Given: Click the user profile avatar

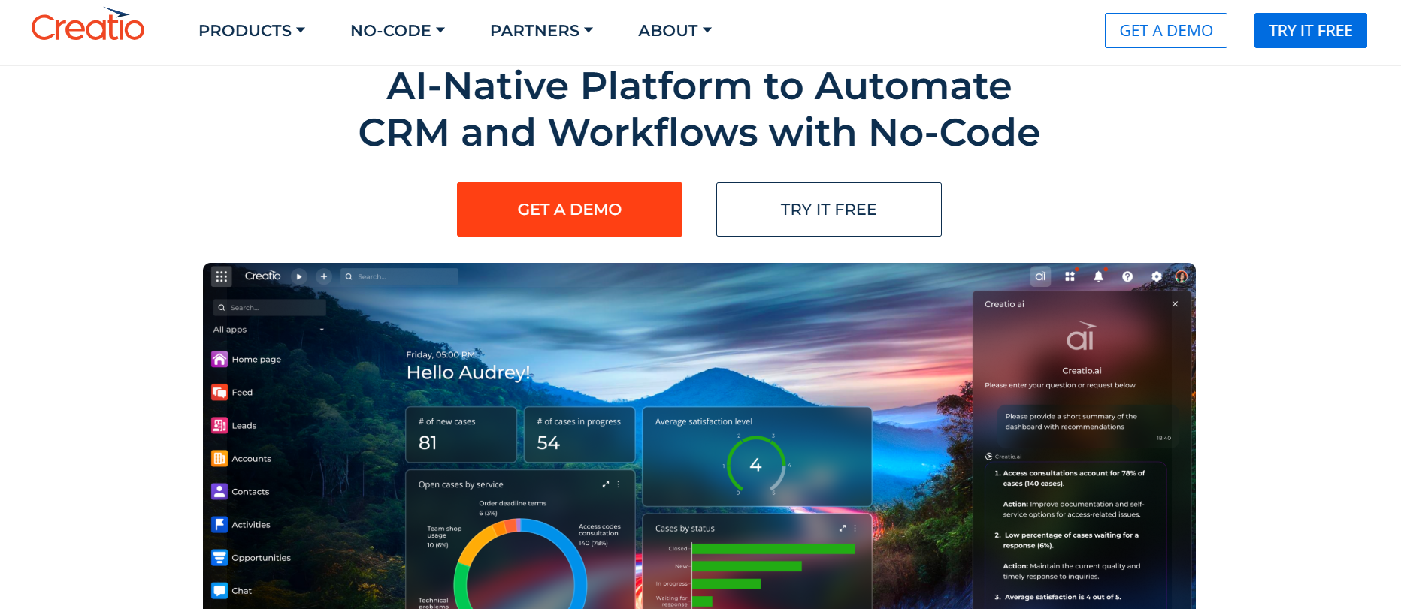Looking at the screenshot, I should point(1182,276).
